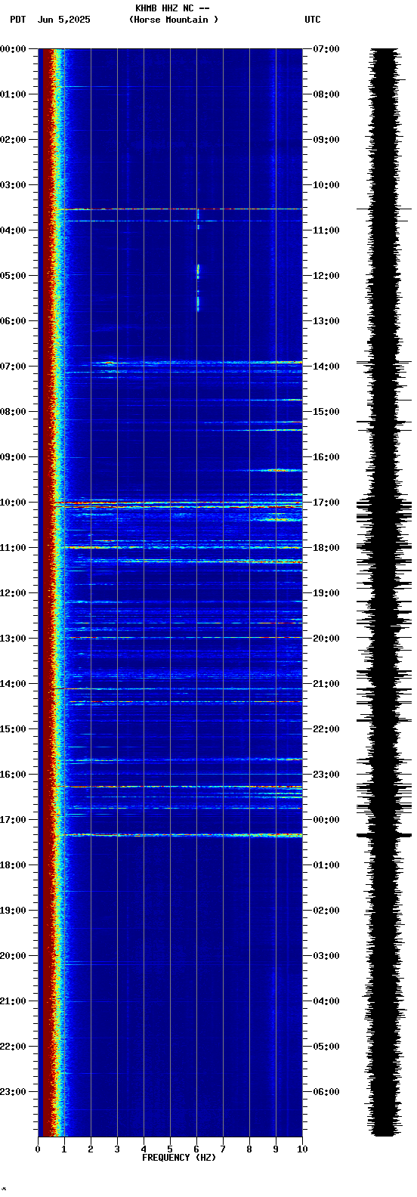Click the PDT time label '23:00'

tap(14, 1092)
